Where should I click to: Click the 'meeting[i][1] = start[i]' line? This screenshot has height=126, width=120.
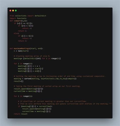30,69
